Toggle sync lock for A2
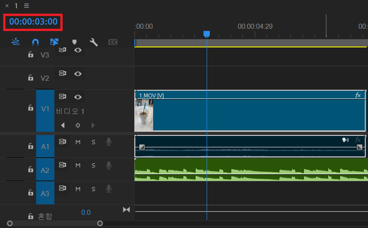Screen dimensions: 368x228 [x=63, y=165]
